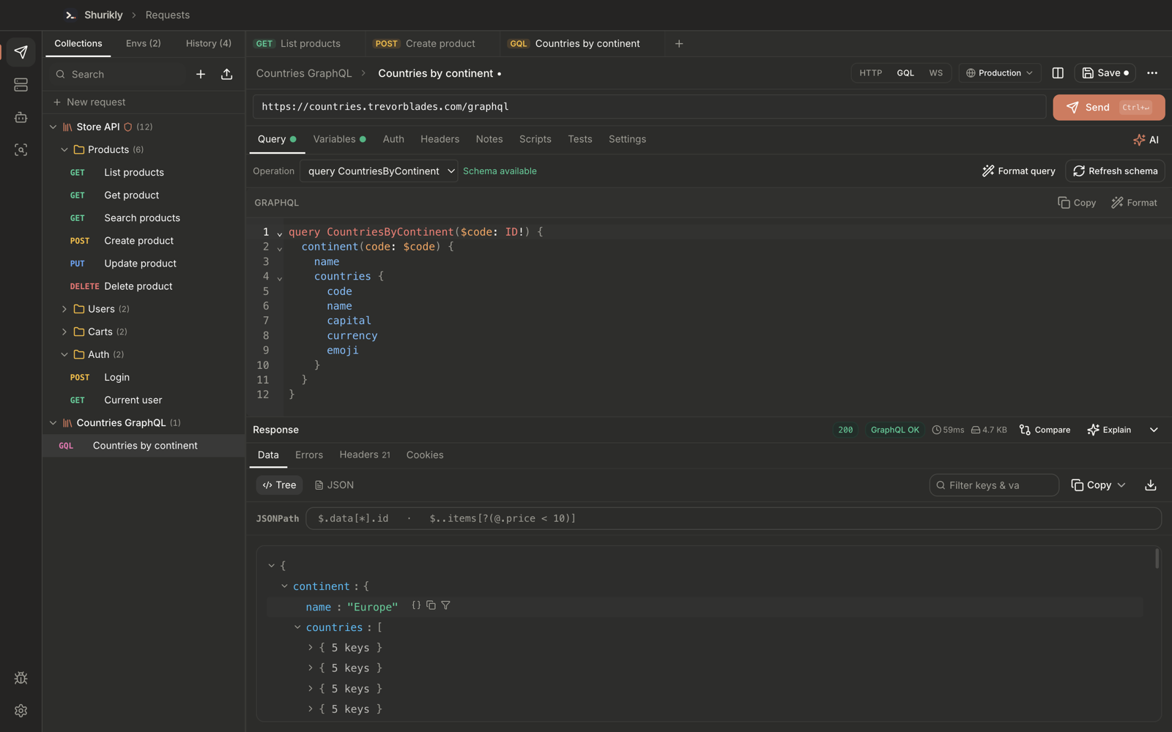This screenshot has width=1172, height=732.
Task: Download the response with download icon
Action: (x=1151, y=485)
